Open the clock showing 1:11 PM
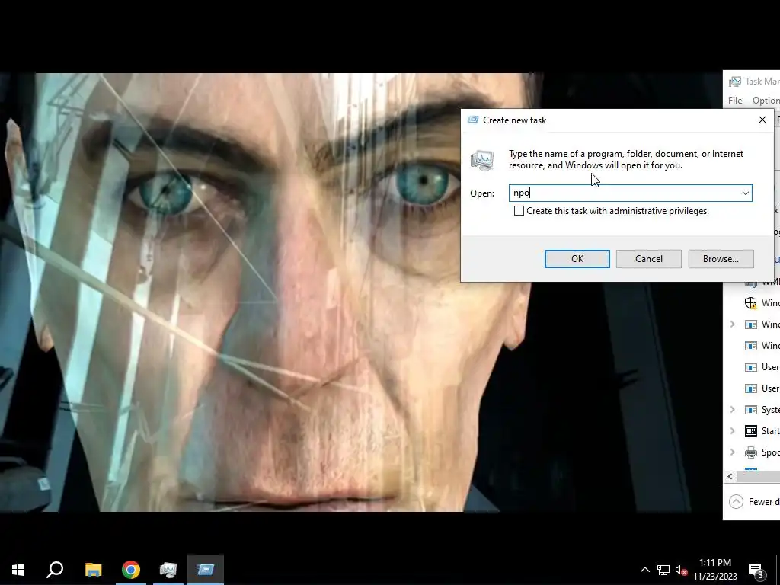 pyautogui.click(x=714, y=570)
